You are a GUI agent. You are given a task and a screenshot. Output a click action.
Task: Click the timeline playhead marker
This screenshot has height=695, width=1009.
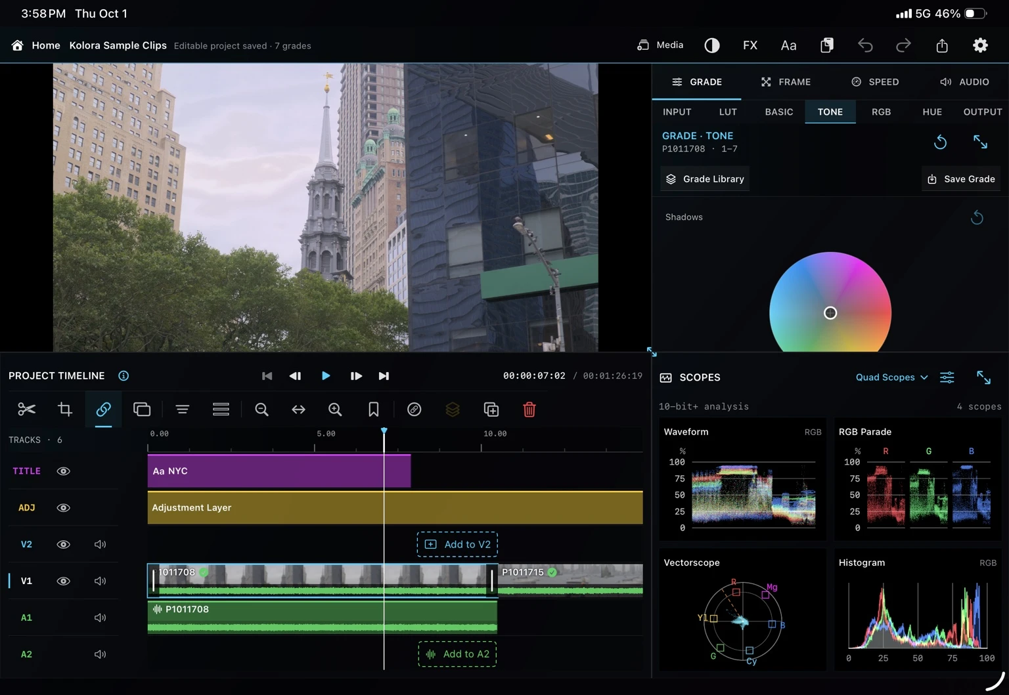(x=384, y=431)
